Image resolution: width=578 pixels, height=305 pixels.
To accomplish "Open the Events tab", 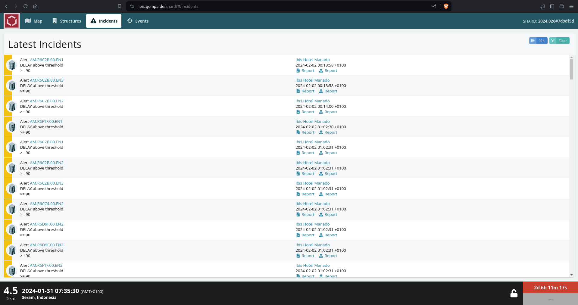I will (138, 21).
